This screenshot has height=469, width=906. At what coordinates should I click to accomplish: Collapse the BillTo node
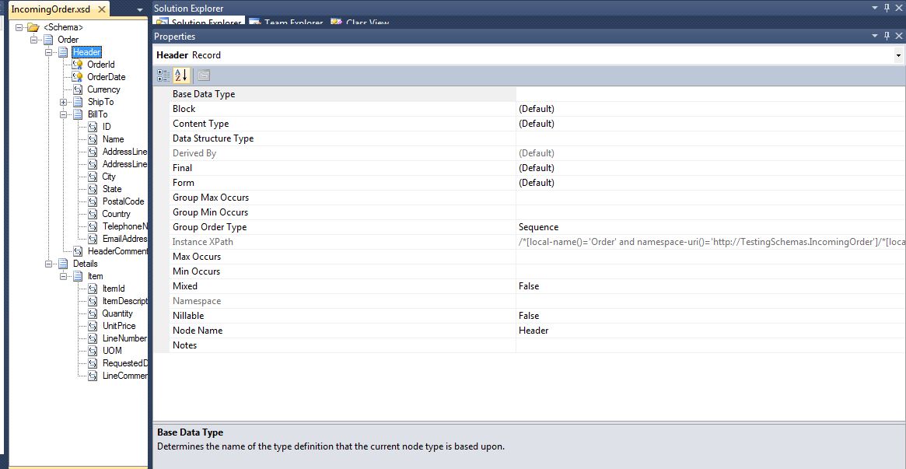[64, 114]
